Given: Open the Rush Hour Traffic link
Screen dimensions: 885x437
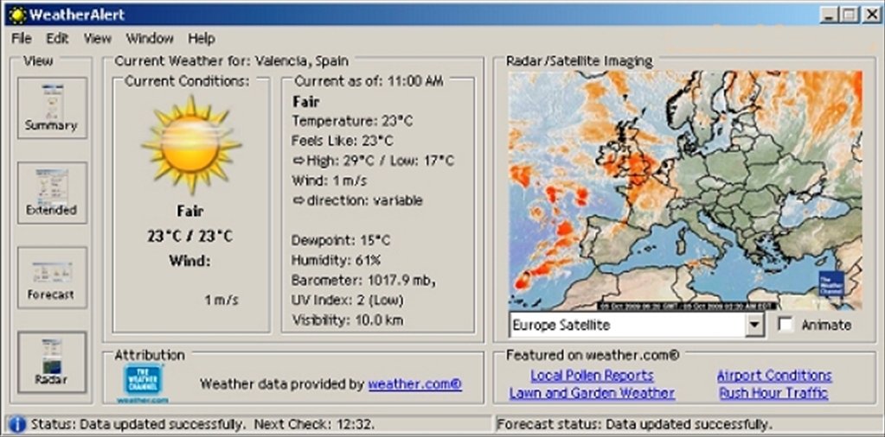Looking at the screenshot, I should (x=773, y=393).
